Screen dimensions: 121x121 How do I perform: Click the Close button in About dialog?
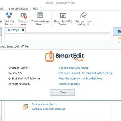point(63,92)
